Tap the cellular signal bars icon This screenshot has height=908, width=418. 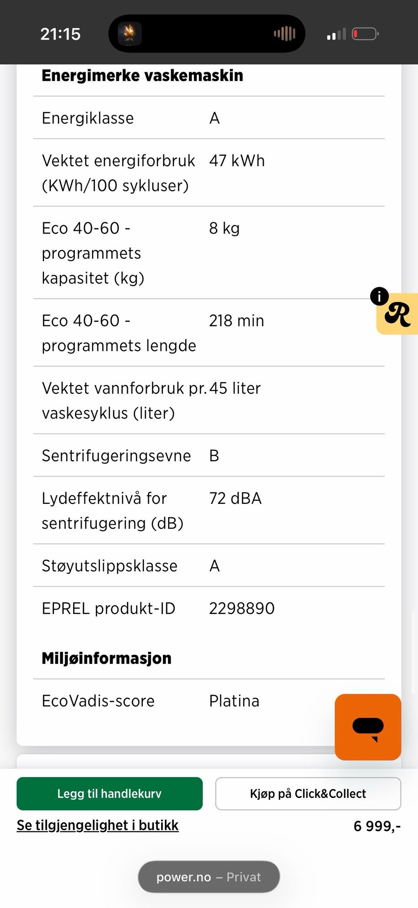coord(336,34)
